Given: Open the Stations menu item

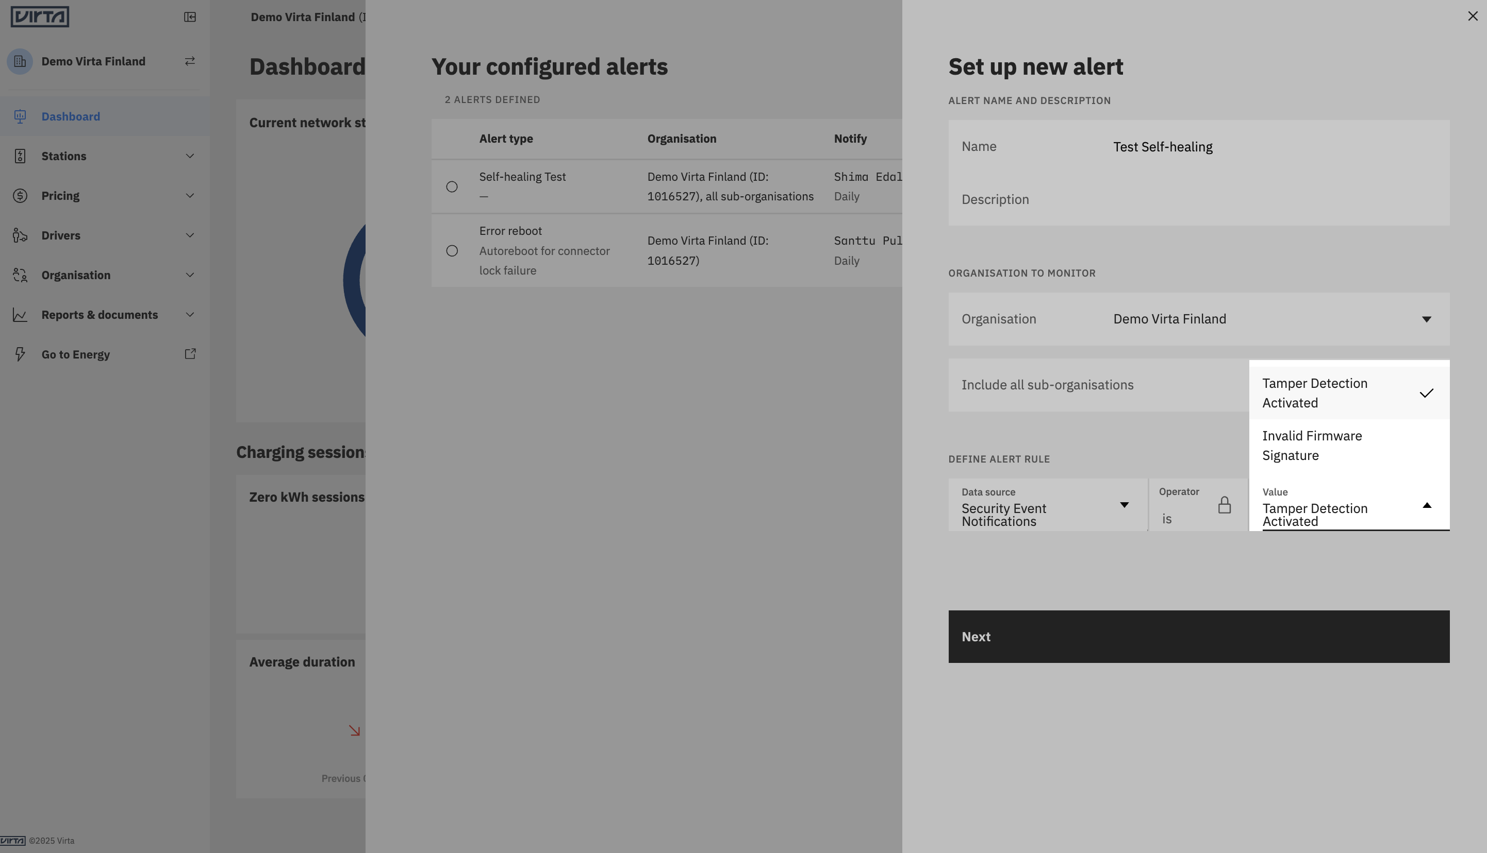Looking at the screenshot, I should pos(105,156).
